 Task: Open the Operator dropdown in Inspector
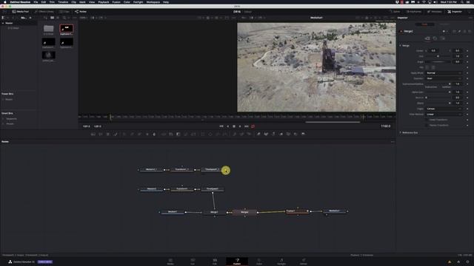444,78
